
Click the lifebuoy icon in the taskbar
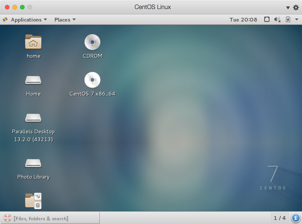pyautogui.click(x=8, y=218)
